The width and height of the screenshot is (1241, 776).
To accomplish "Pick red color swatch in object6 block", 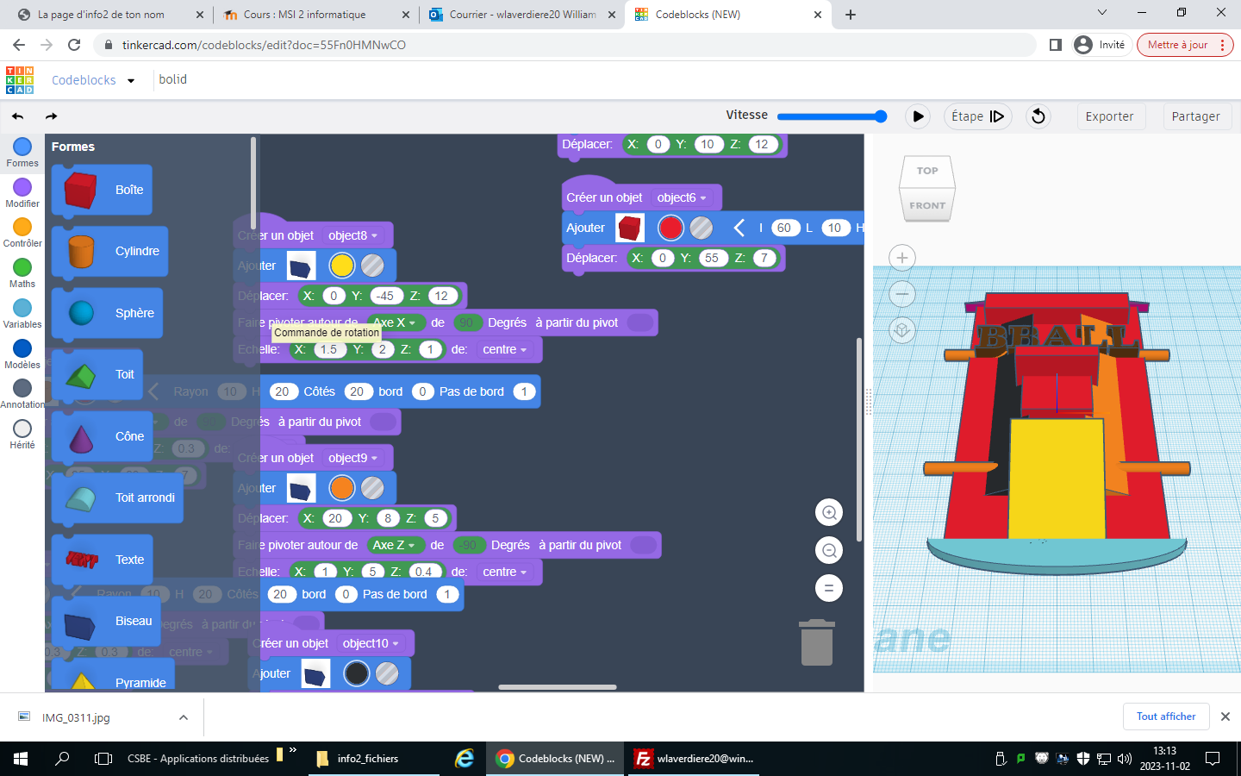I will (670, 228).
